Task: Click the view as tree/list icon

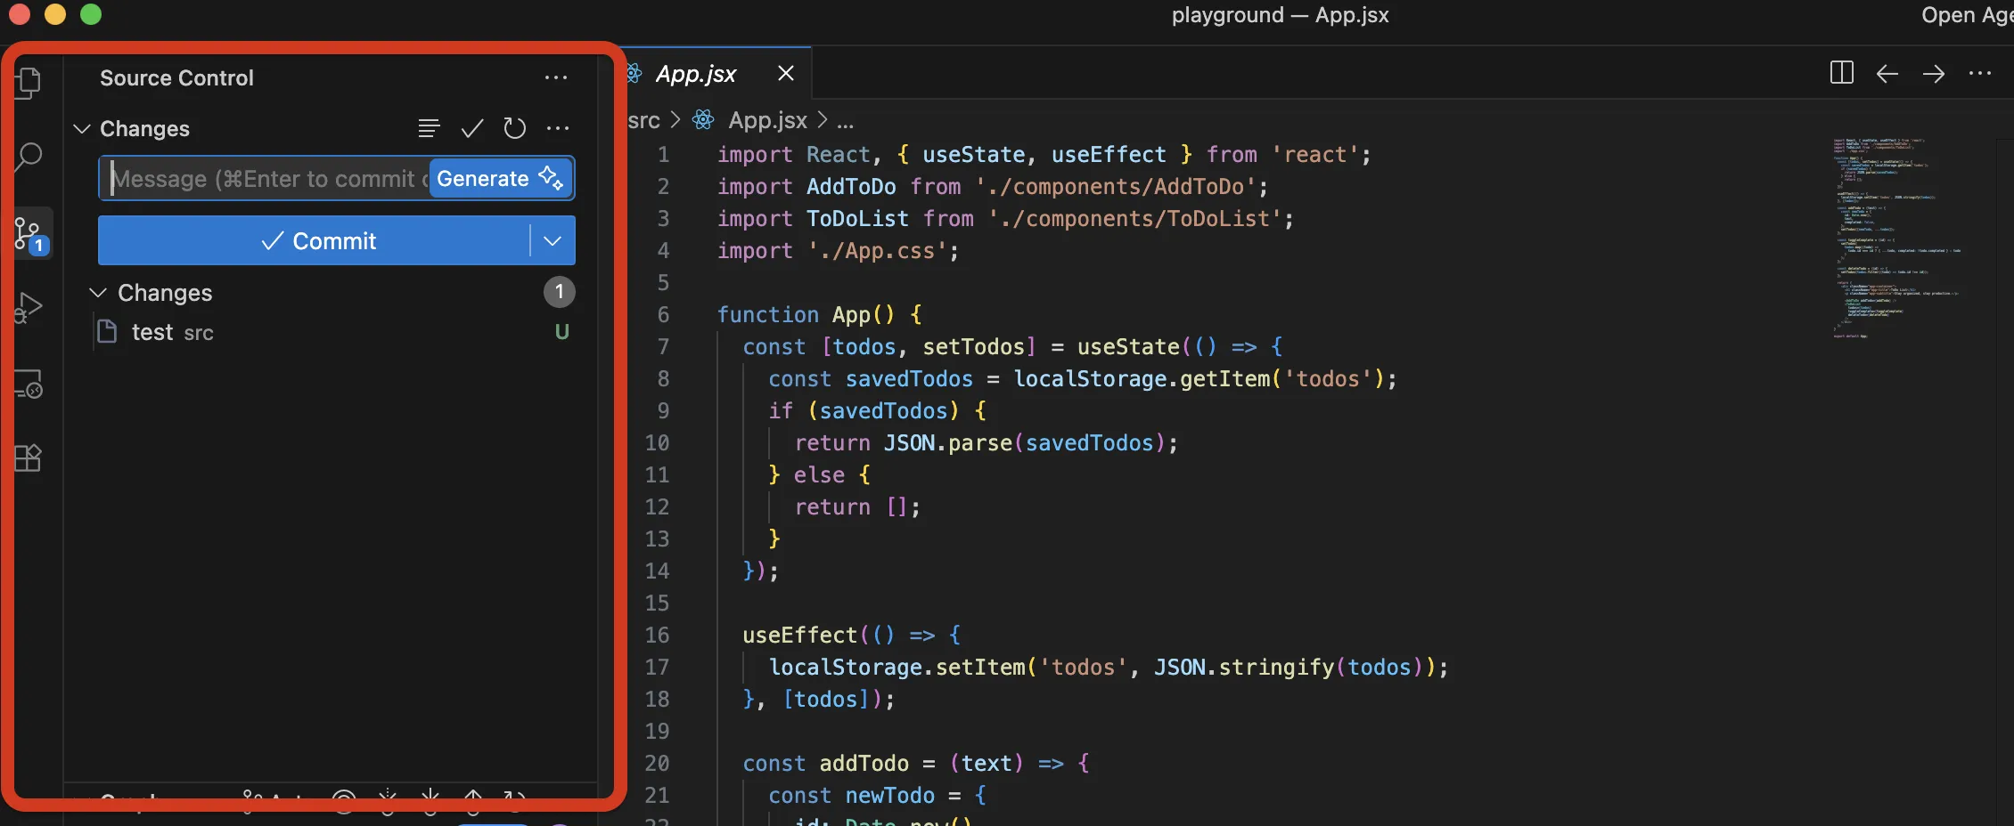Action: click(429, 129)
